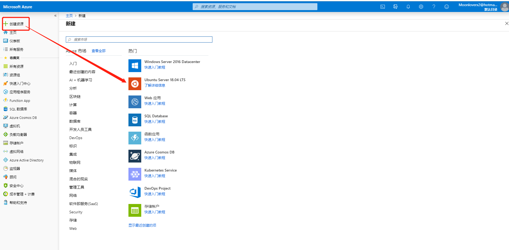
Task: Select 软件即服务(SaaS) category
Action: pyautogui.click(x=84, y=204)
